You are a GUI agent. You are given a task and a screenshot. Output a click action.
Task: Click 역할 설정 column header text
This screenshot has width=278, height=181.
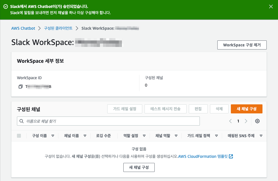coord(131,136)
